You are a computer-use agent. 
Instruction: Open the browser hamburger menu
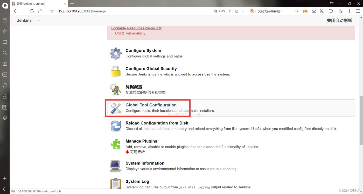(x=358, y=11)
